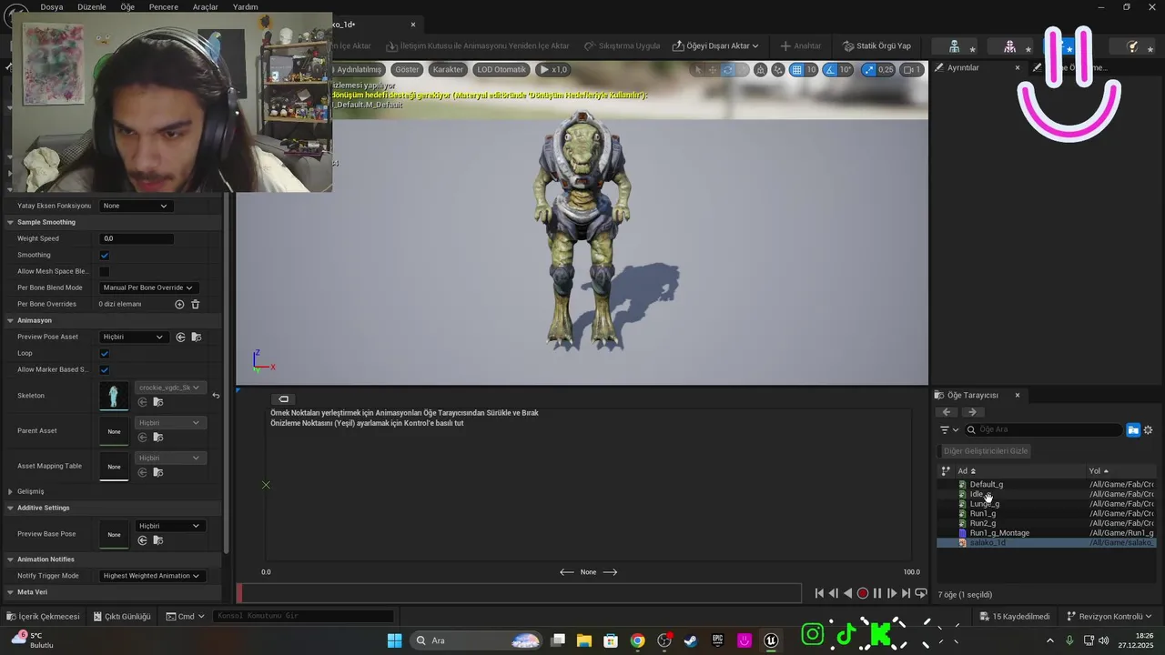1165x655 pixels.
Task: Click Sıkıştırma Uygula button
Action: (623, 45)
